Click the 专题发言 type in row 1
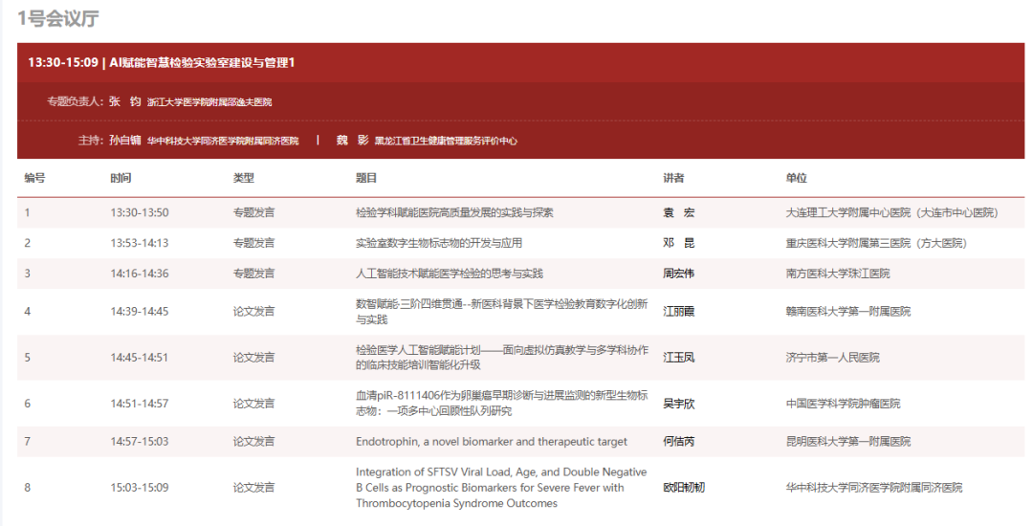 pos(253,212)
